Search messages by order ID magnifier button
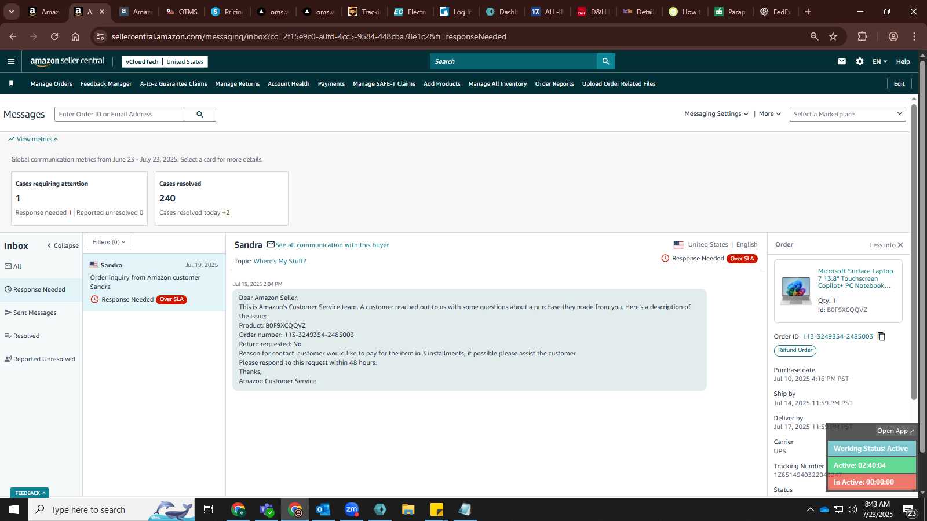 200,114
